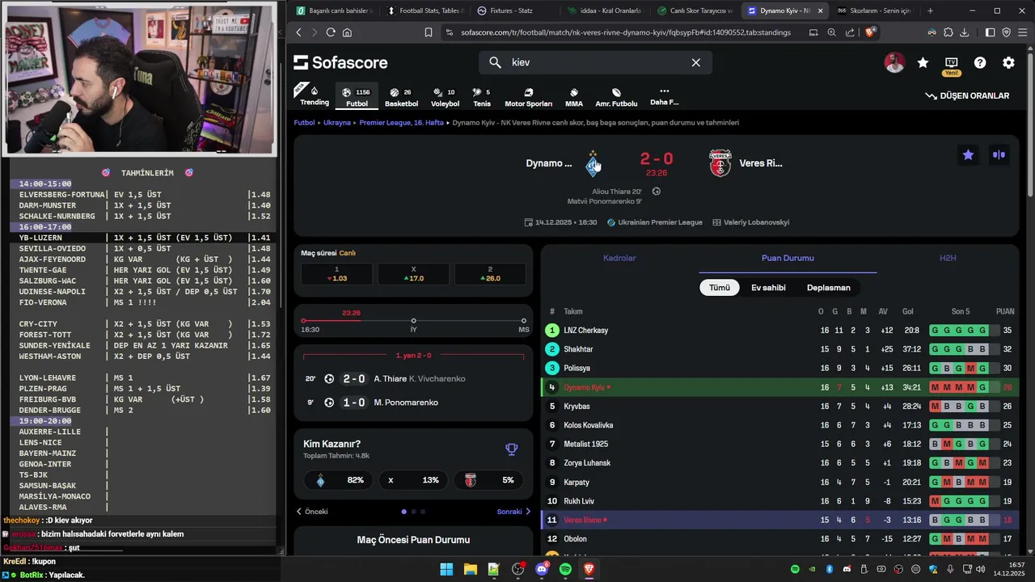Vote Veres Rivne 5% in Kim Kazanır
Screen dimensions: 1035x582
(488, 480)
